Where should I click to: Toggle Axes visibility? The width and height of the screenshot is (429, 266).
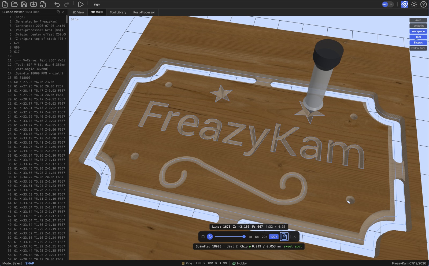418,20
